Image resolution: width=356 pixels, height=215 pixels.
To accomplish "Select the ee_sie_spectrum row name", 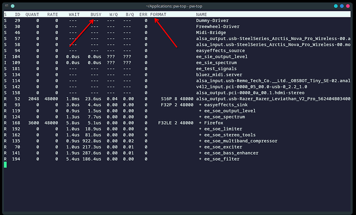I will (x=216, y=62).
